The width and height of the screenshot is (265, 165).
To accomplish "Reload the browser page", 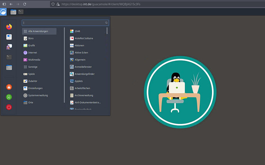I will 25,4.
